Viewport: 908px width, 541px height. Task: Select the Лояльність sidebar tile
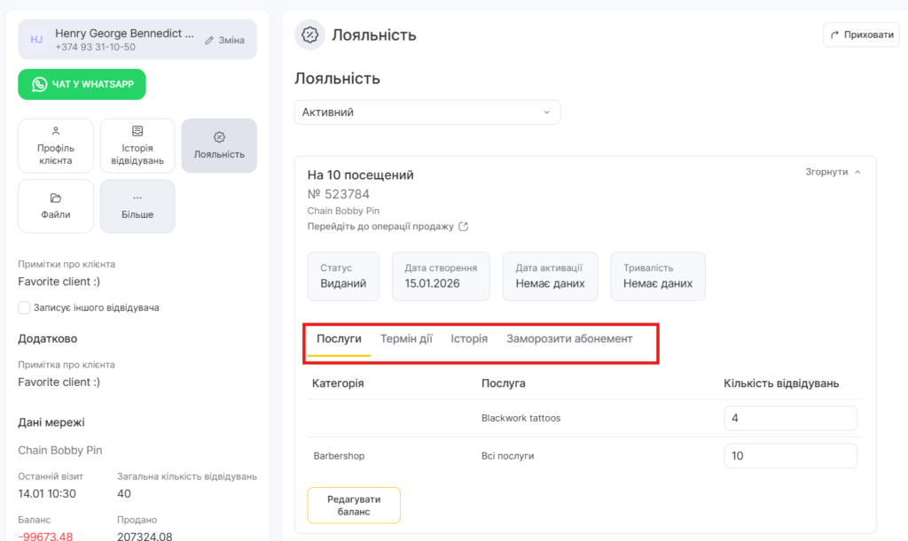pyautogui.click(x=219, y=145)
